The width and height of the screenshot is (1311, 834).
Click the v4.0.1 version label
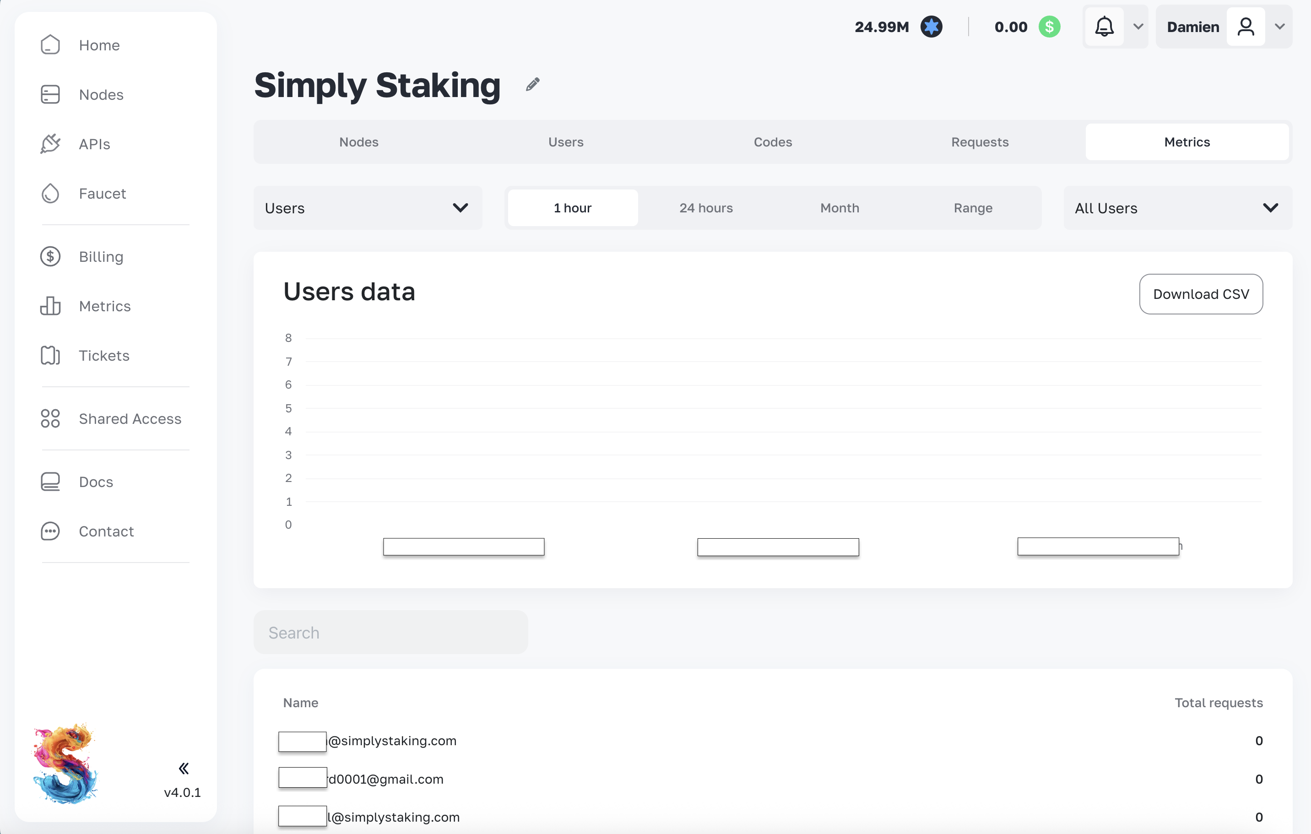pos(182,793)
